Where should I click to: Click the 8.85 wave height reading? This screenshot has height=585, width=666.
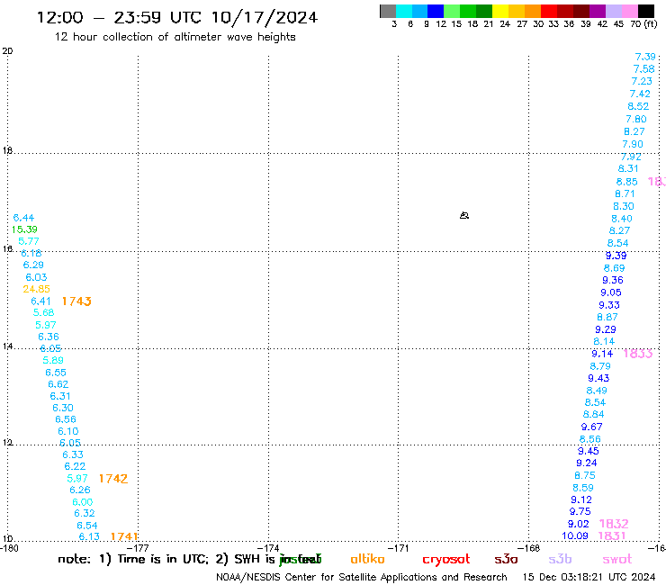pyautogui.click(x=627, y=182)
